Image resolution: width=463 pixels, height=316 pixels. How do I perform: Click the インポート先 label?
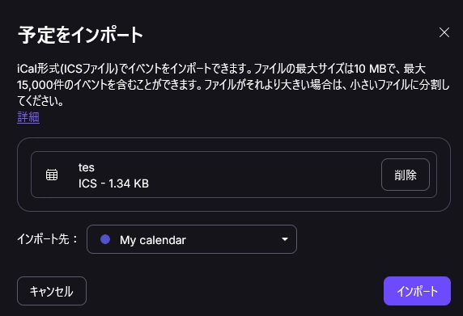pos(47,239)
